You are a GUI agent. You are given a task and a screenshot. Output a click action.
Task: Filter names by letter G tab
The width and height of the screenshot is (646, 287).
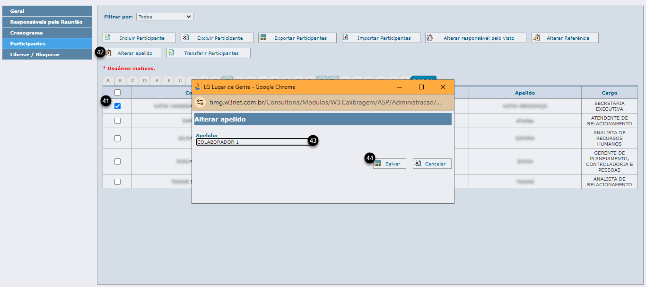[181, 80]
